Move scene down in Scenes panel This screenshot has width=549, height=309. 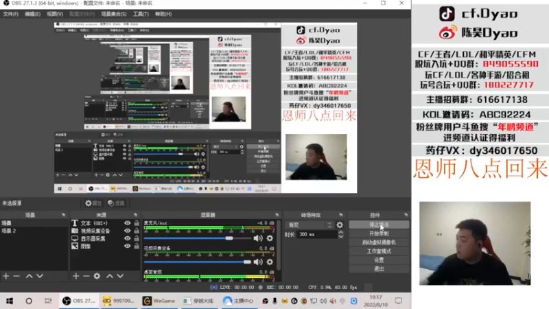coord(40,276)
